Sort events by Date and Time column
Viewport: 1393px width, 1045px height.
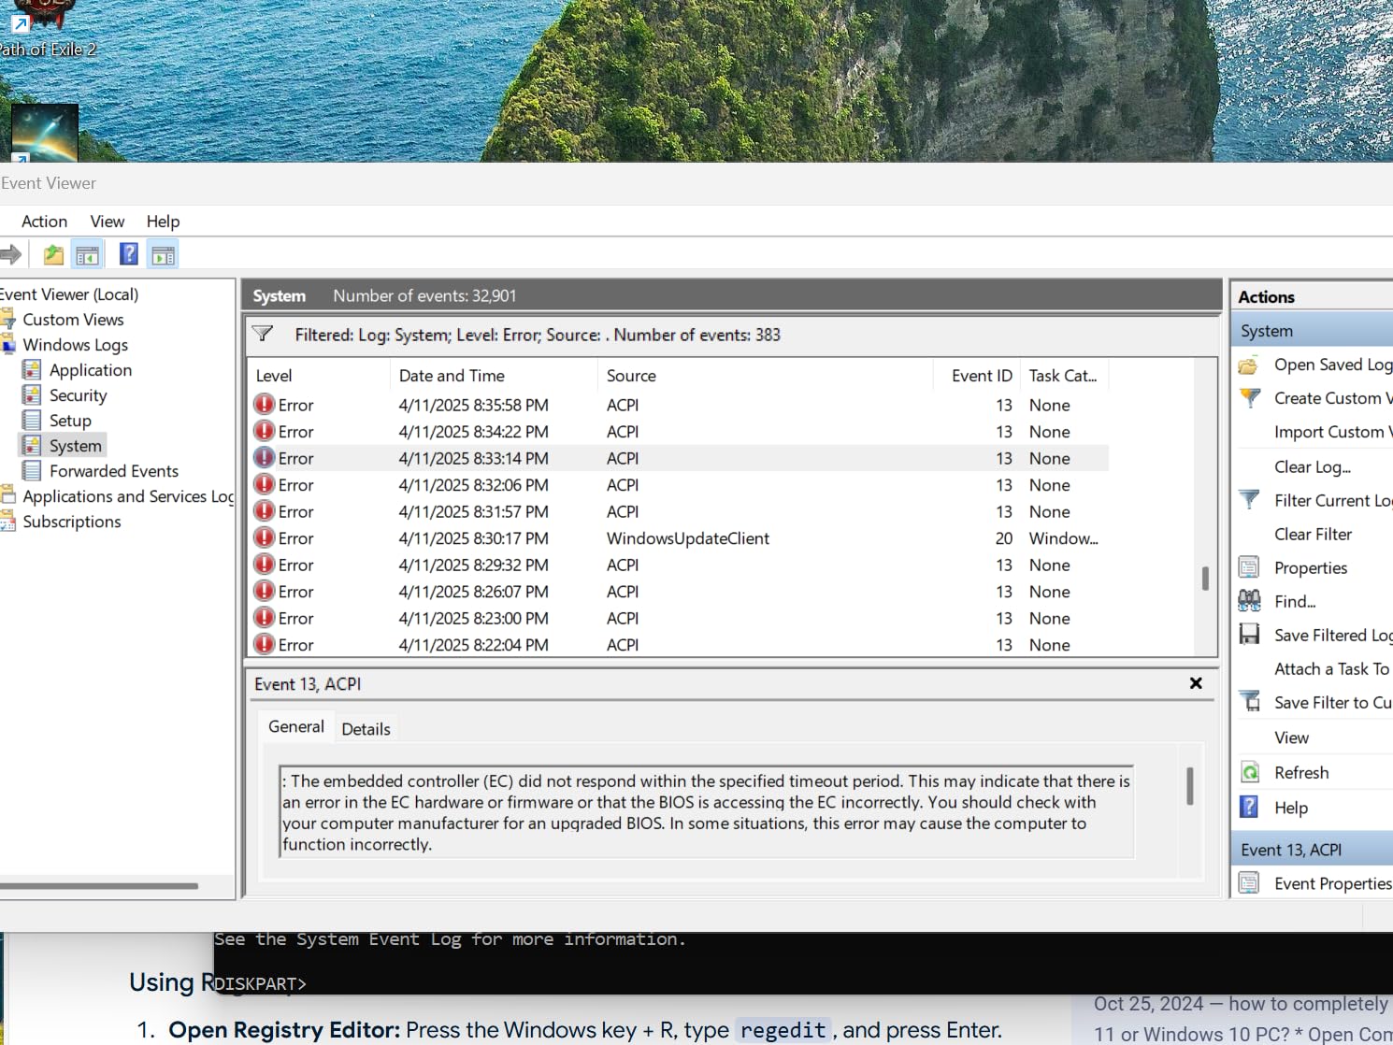point(452,376)
